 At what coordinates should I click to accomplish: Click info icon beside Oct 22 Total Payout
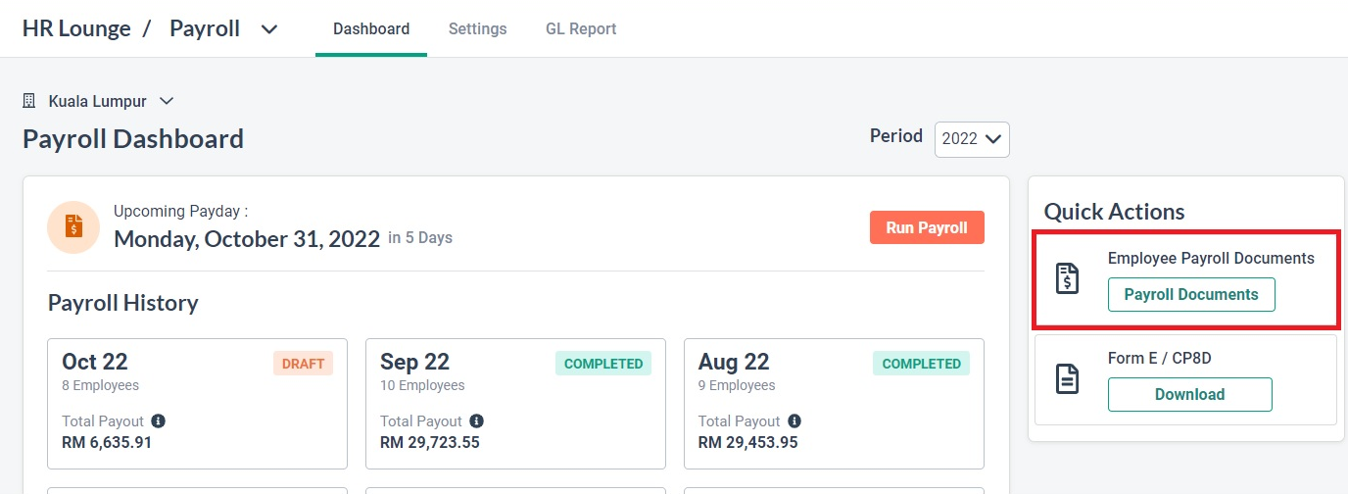(159, 420)
